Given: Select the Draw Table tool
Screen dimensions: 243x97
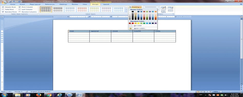Looking at the screenshot, I should (163, 9).
